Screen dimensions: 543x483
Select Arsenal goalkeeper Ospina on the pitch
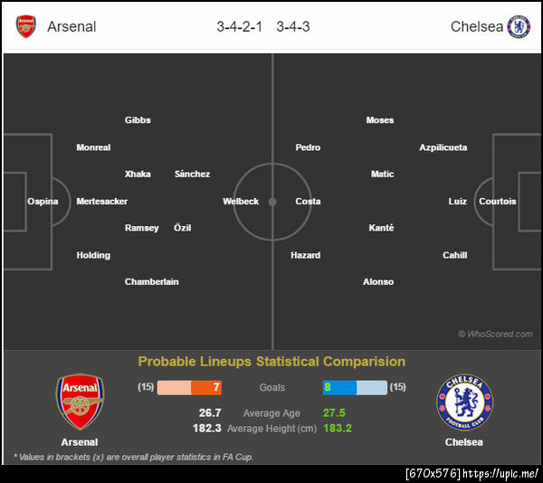(43, 201)
